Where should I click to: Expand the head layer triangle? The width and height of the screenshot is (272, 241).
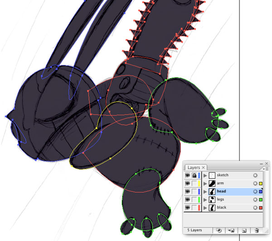click(205, 192)
